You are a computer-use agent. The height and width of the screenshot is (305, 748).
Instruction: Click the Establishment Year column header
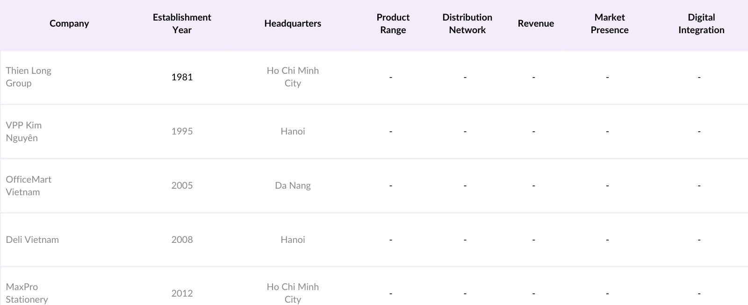[x=182, y=23]
